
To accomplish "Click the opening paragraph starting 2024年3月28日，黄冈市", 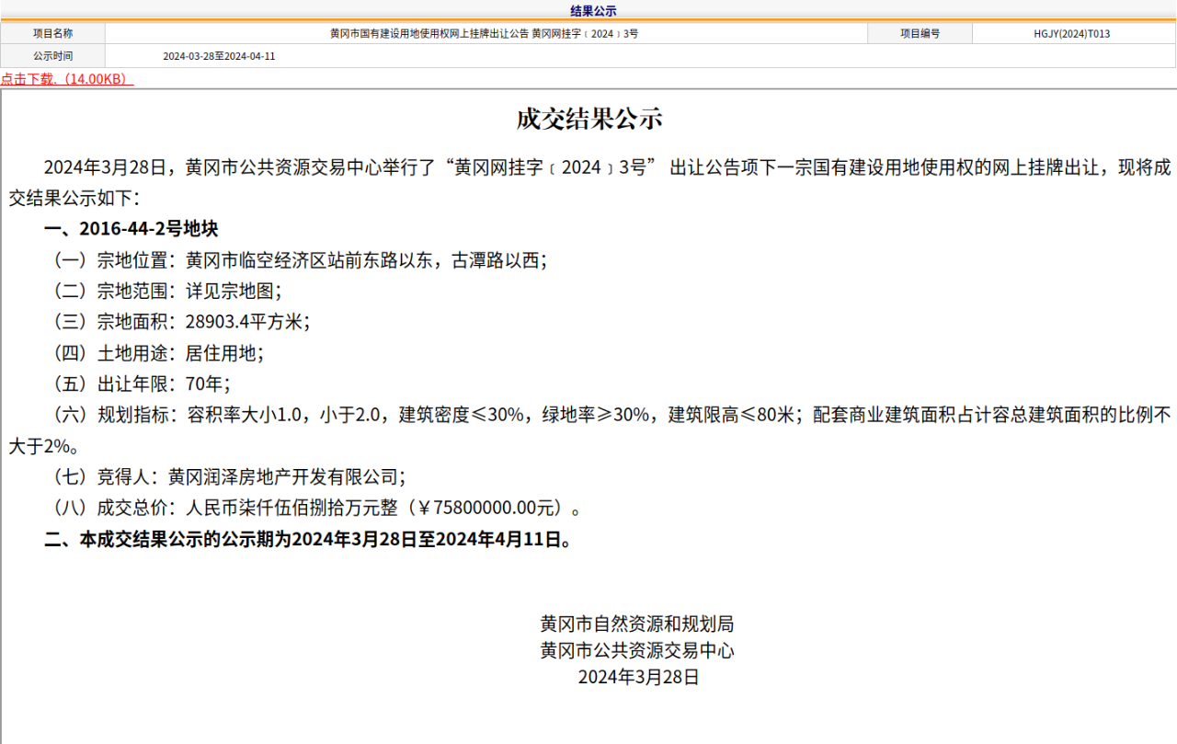I will click(x=588, y=183).
